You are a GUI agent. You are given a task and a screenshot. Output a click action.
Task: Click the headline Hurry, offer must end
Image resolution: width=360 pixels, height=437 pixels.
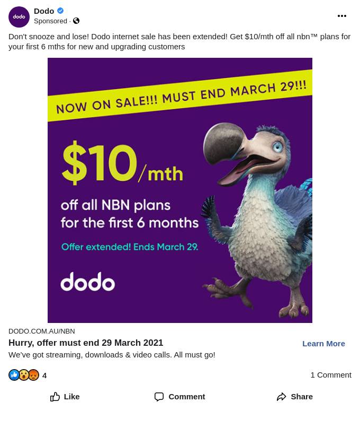pyautogui.click(x=86, y=343)
